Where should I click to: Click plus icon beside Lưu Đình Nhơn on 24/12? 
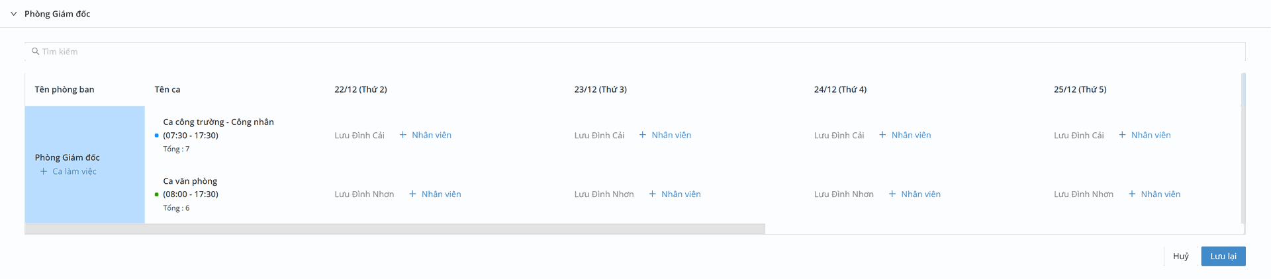click(x=892, y=194)
